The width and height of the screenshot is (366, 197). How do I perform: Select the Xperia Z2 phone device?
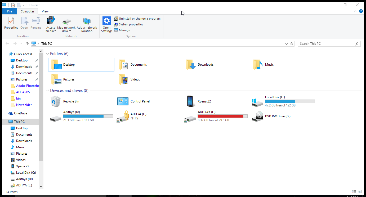tap(216, 101)
